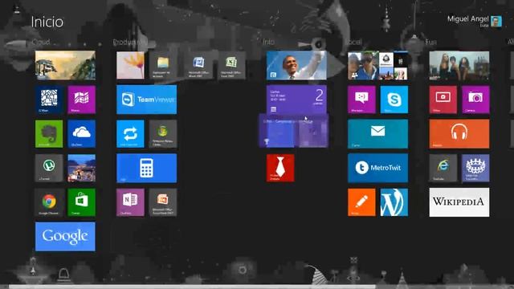This screenshot has height=289, width=514.
Task: Open the File Explorer folder tile
Action: coord(163,65)
